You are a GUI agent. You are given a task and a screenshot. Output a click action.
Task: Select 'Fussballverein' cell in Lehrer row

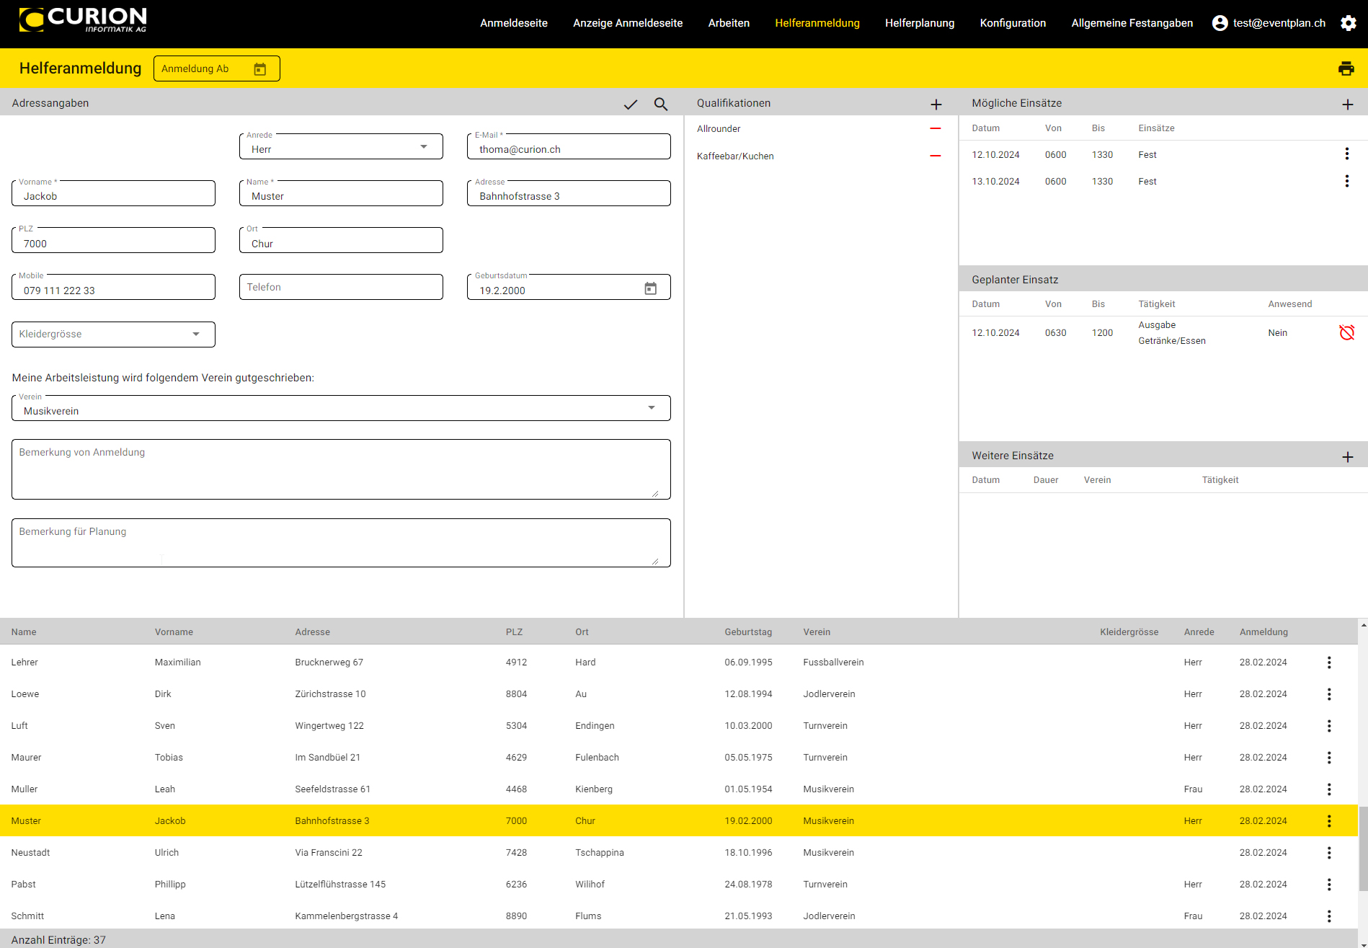[x=833, y=663]
